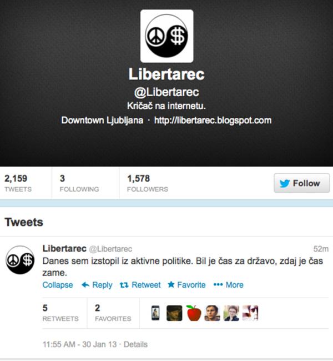Click the hat-wearing man avatar thumbnail

point(174,313)
